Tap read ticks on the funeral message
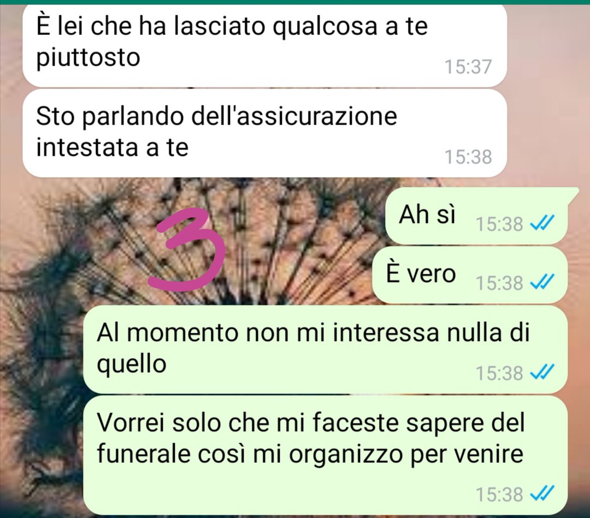This screenshot has width=590, height=518. pos(542,493)
